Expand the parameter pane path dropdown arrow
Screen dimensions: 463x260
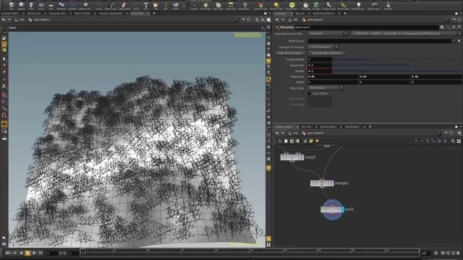[x=448, y=20]
